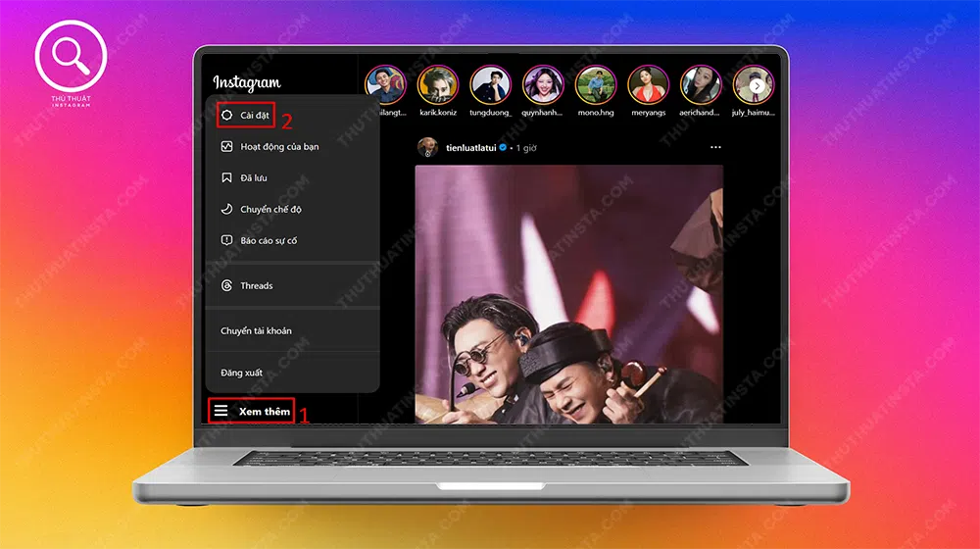Click the mono.hng username label
This screenshot has width=980, height=549.
click(596, 113)
